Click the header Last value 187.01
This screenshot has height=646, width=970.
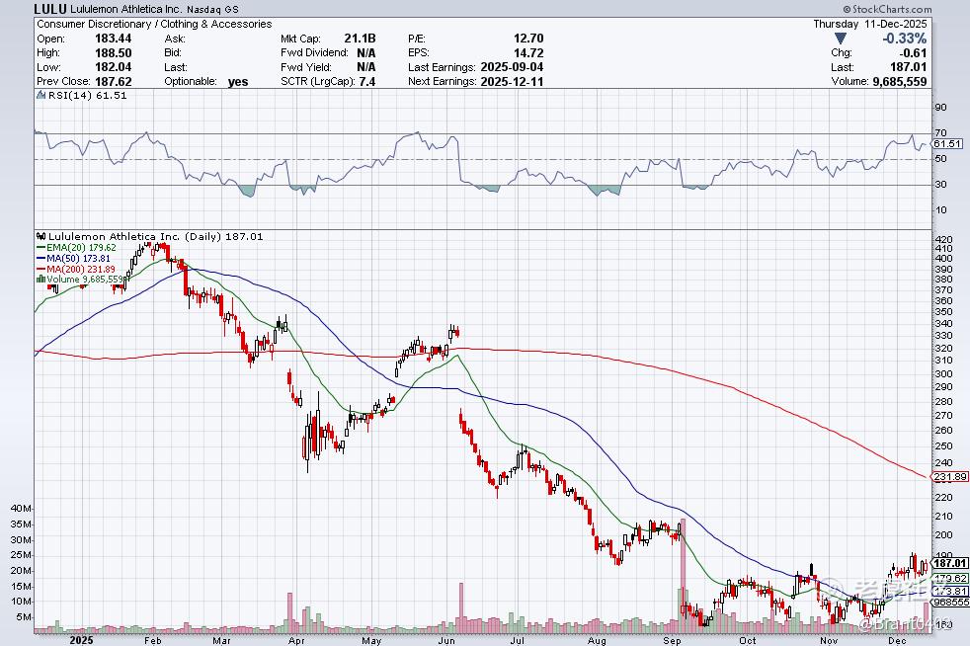pos(908,67)
